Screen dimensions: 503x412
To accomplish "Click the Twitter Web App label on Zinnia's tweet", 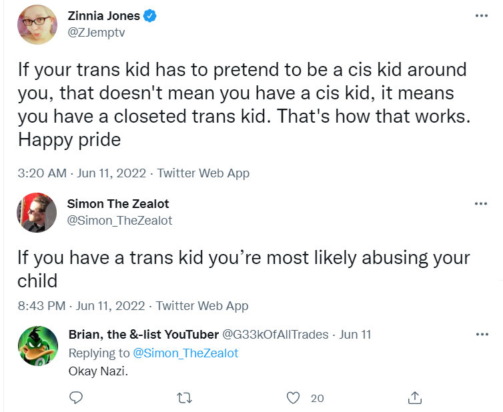I will (x=203, y=173).
